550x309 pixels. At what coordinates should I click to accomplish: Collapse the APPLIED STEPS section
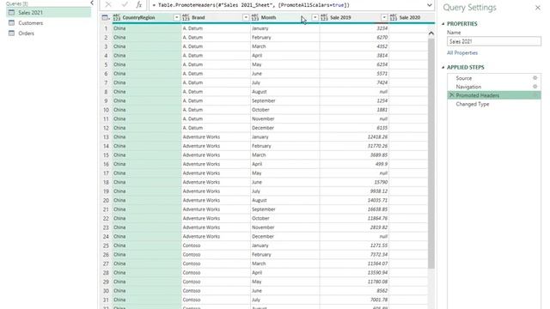coord(443,67)
